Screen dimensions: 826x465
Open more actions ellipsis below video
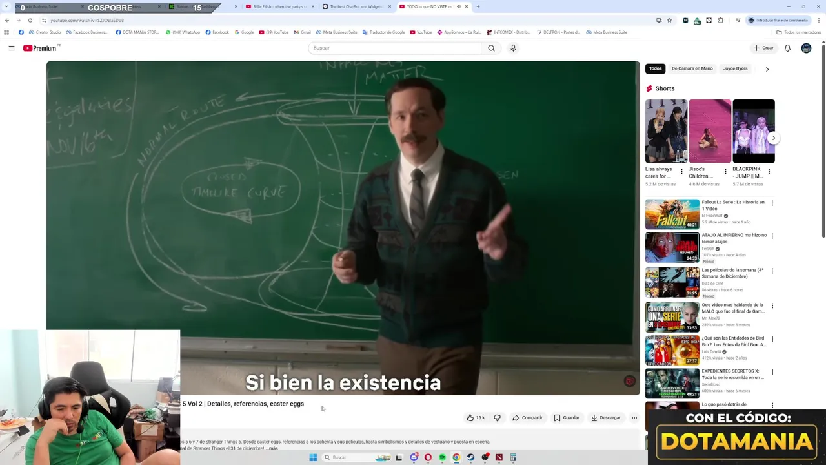[x=634, y=418]
